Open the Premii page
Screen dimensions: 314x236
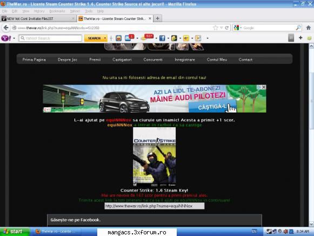[x=95, y=60]
